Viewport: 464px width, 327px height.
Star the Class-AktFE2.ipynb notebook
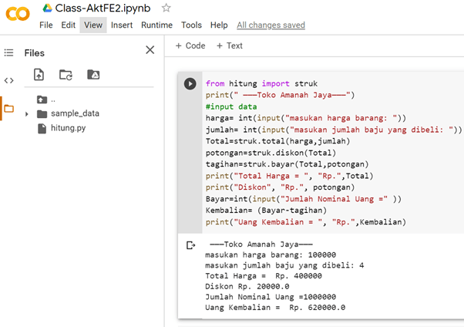pyautogui.click(x=166, y=8)
